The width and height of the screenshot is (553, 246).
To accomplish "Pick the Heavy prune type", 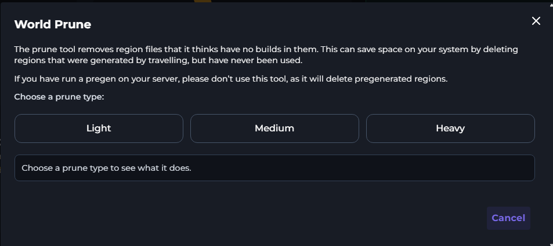I will [450, 128].
